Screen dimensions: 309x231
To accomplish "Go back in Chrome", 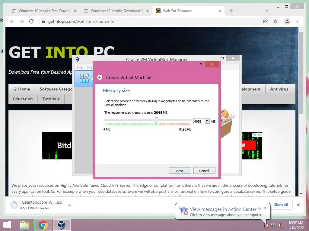I will pyautogui.click(x=12, y=21).
